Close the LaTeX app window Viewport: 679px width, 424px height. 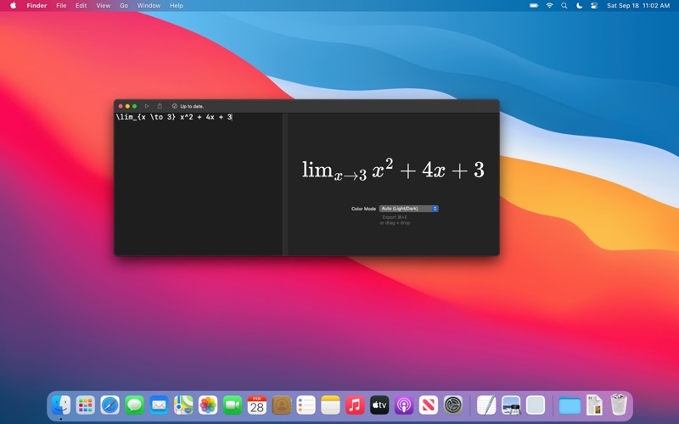(121, 106)
